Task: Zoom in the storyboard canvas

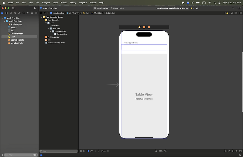Action: point(166,151)
